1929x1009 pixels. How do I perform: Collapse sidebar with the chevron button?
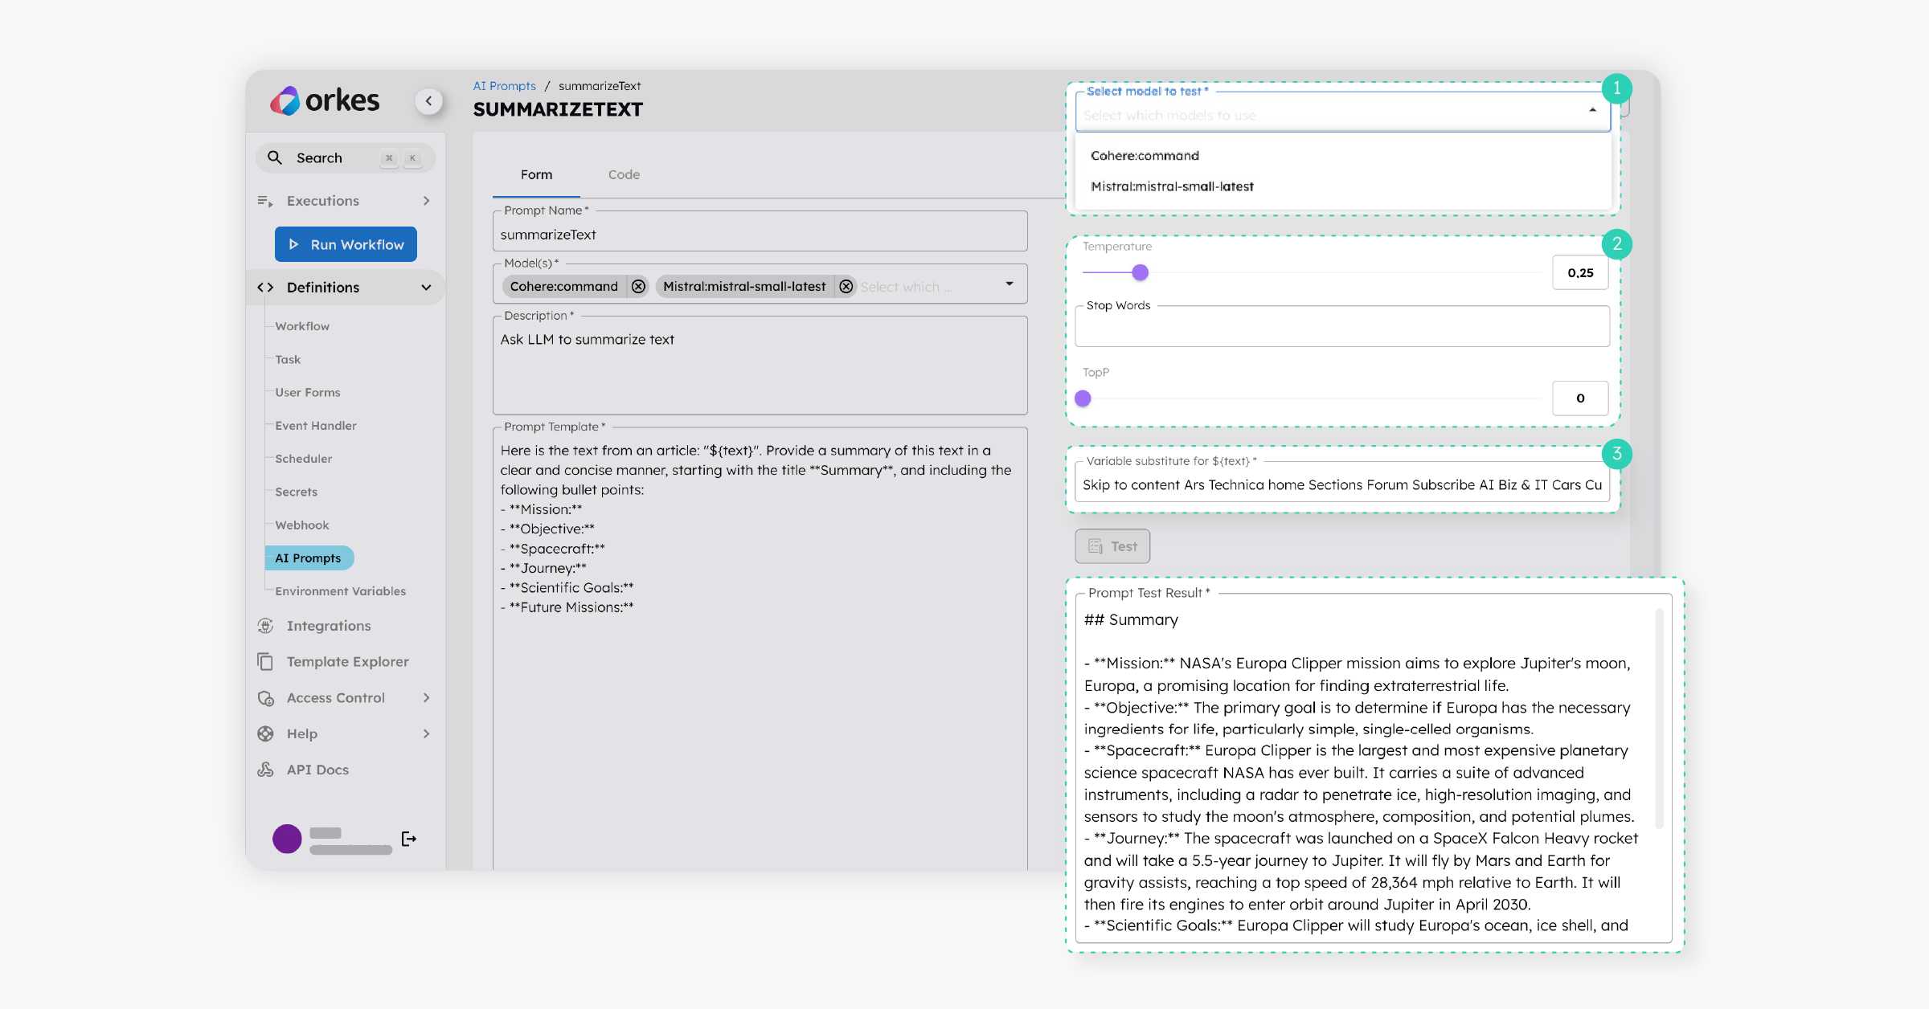428,101
